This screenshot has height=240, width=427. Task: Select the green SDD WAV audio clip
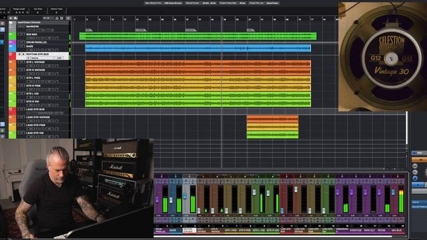[x=198, y=36]
